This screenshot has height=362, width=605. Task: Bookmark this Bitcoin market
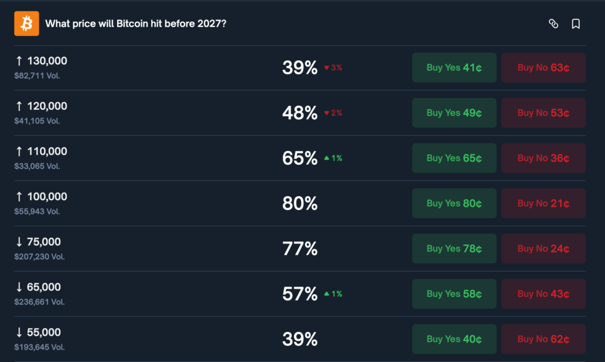(x=575, y=24)
